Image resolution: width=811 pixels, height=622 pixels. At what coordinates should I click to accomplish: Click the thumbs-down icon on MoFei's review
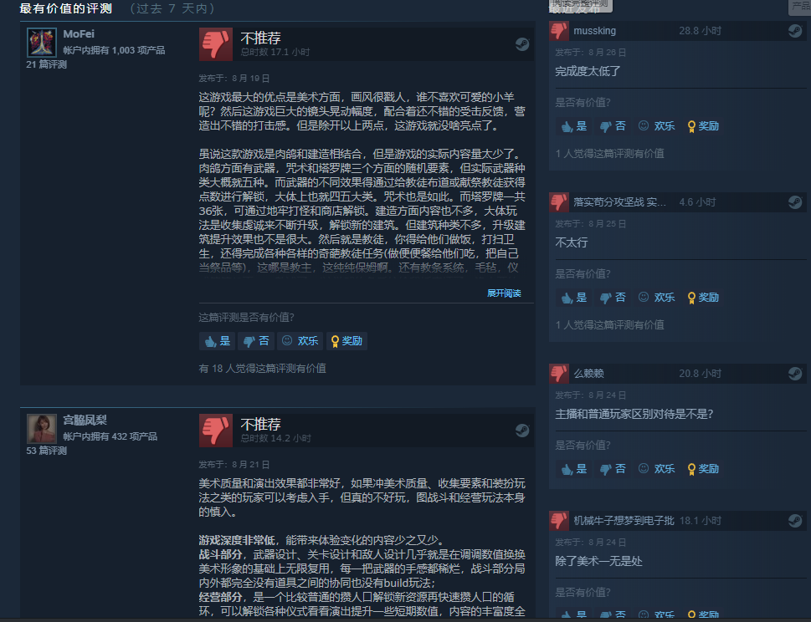pyautogui.click(x=216, y=44)
